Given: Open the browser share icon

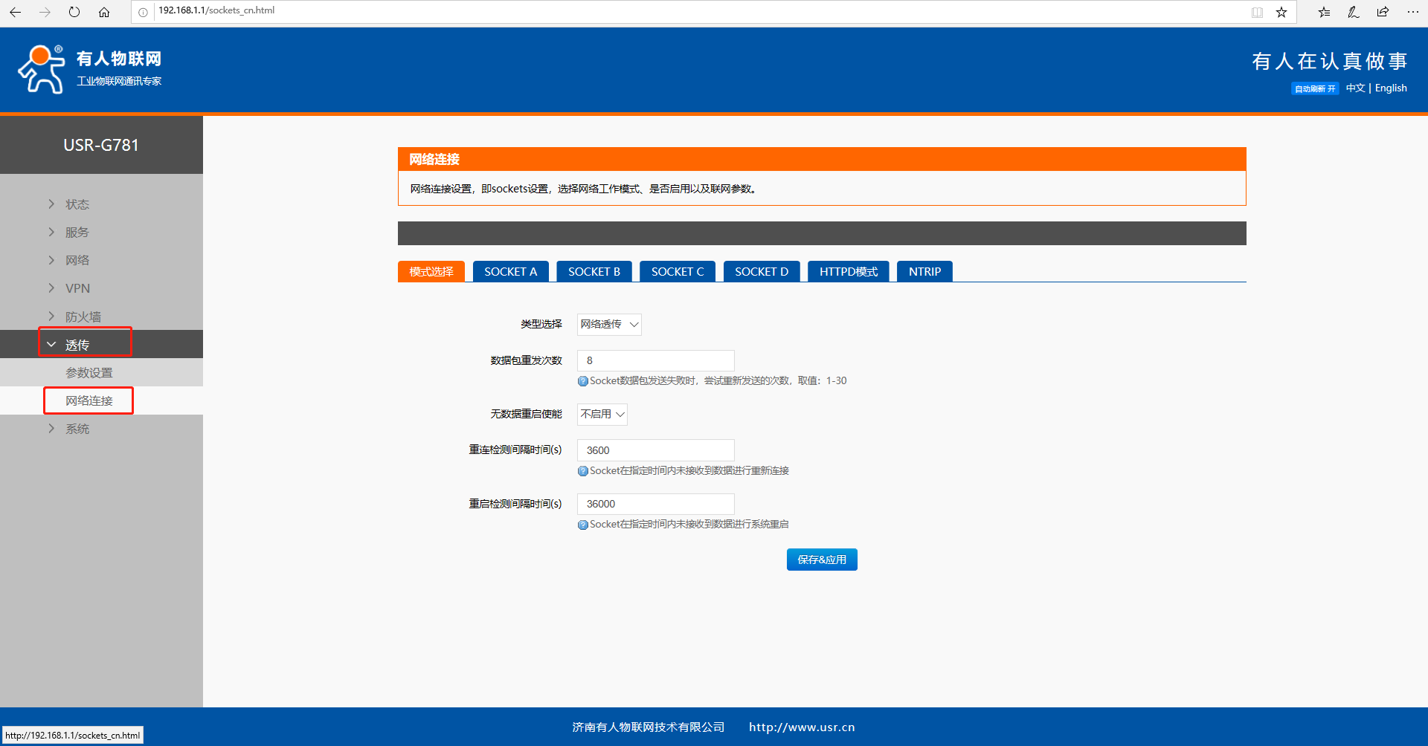Looking at the screenshot, I should tap(1383, 12).
